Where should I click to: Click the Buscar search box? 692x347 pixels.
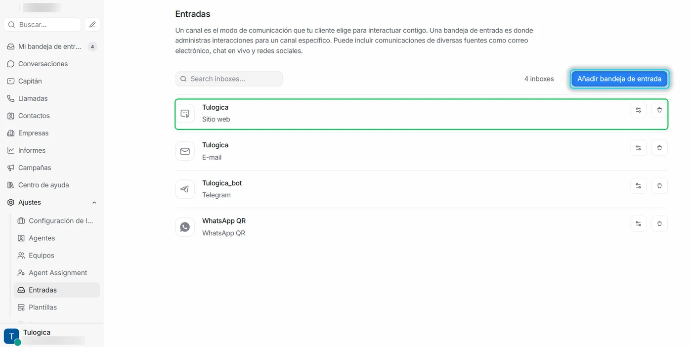42,24
